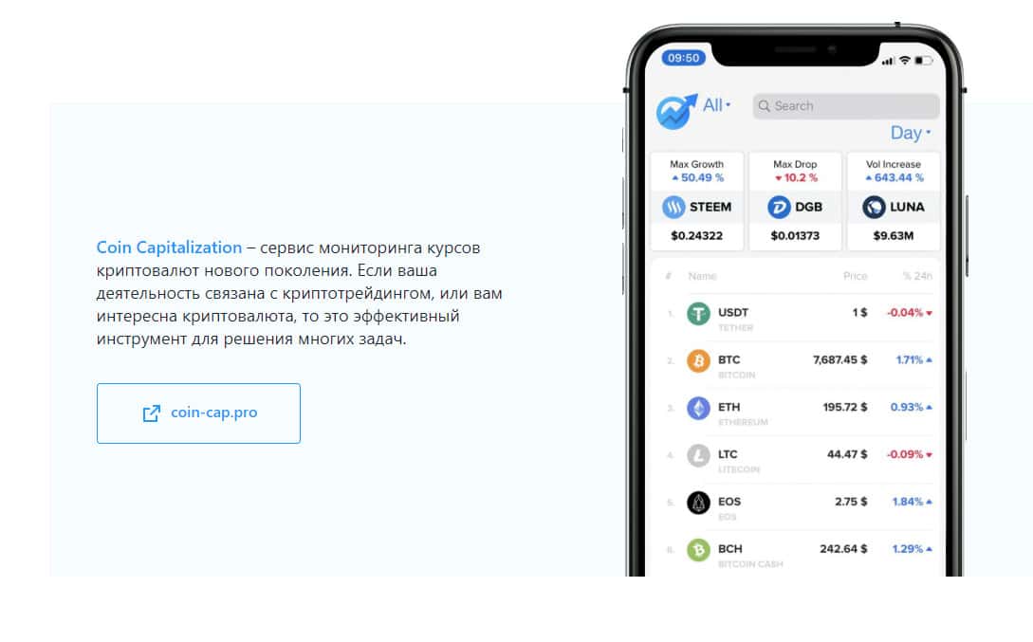Click the external link icon beside coin-cap.pro
Viewport: 1033px width, 642px height.
tap(152, 413)
